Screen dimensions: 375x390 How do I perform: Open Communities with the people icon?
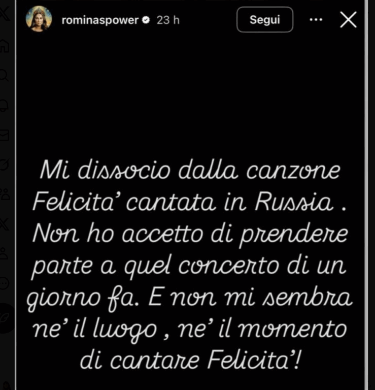(5, 194)
